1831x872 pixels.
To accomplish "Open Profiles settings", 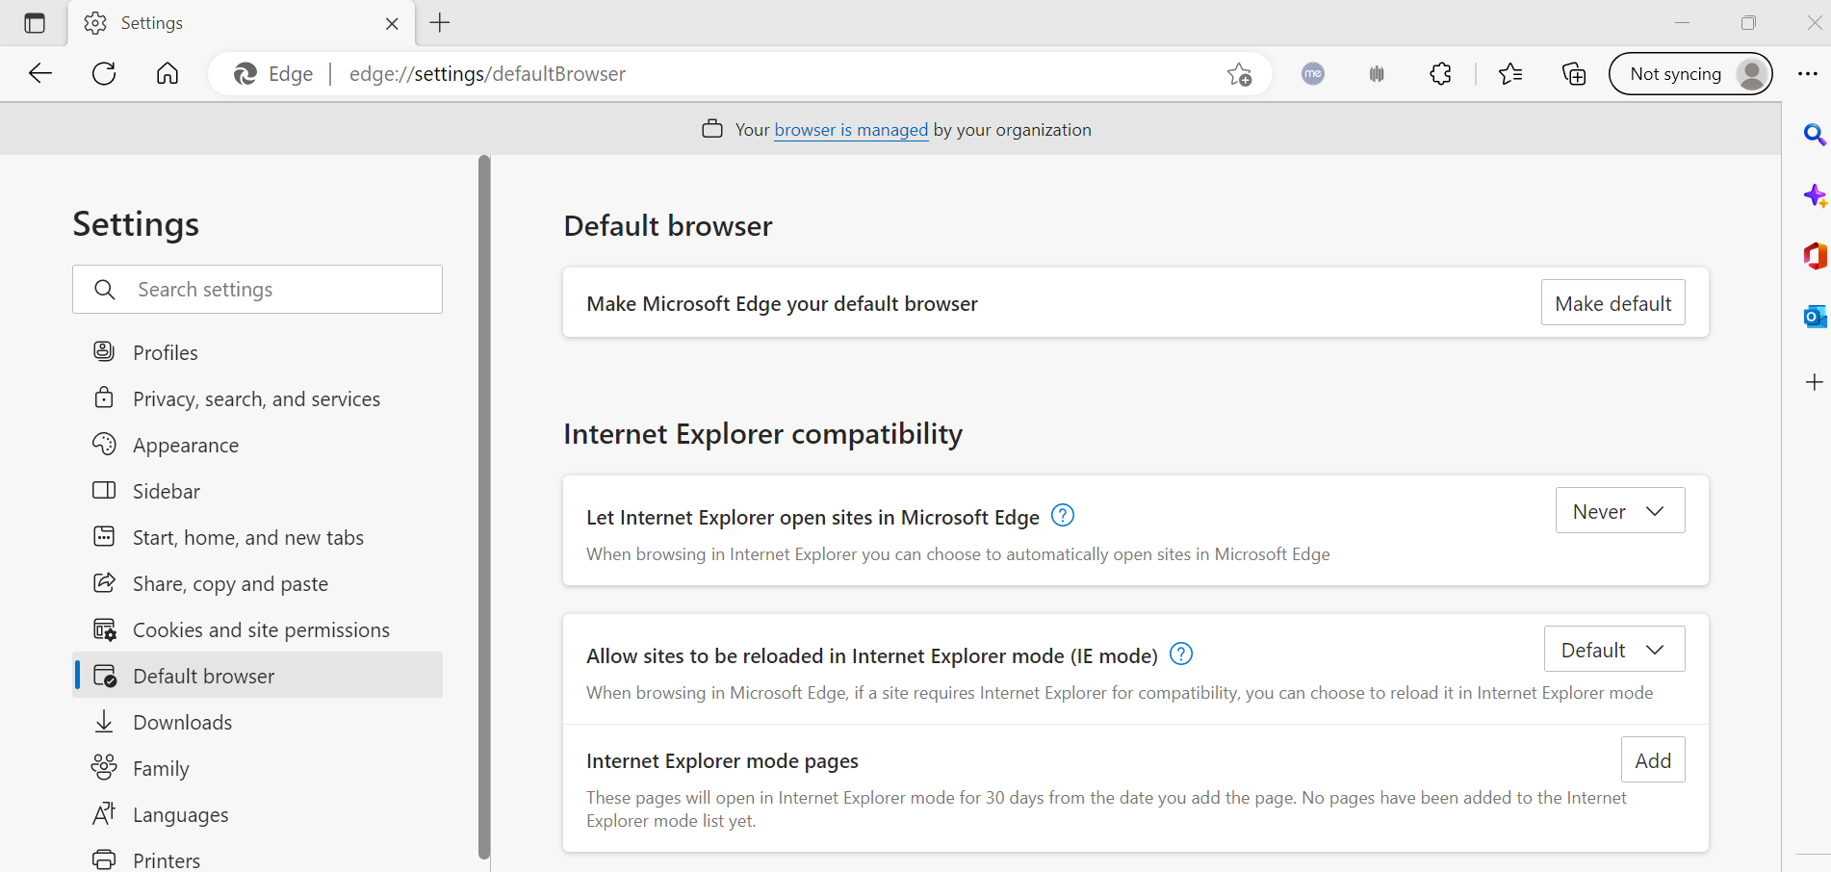I will click(x=257, y=352).
